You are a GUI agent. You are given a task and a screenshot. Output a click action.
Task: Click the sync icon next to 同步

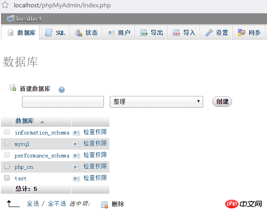pyautogui.click(x=241, y=33)
